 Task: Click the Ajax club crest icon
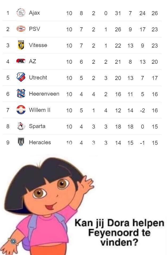coord(21,12)
